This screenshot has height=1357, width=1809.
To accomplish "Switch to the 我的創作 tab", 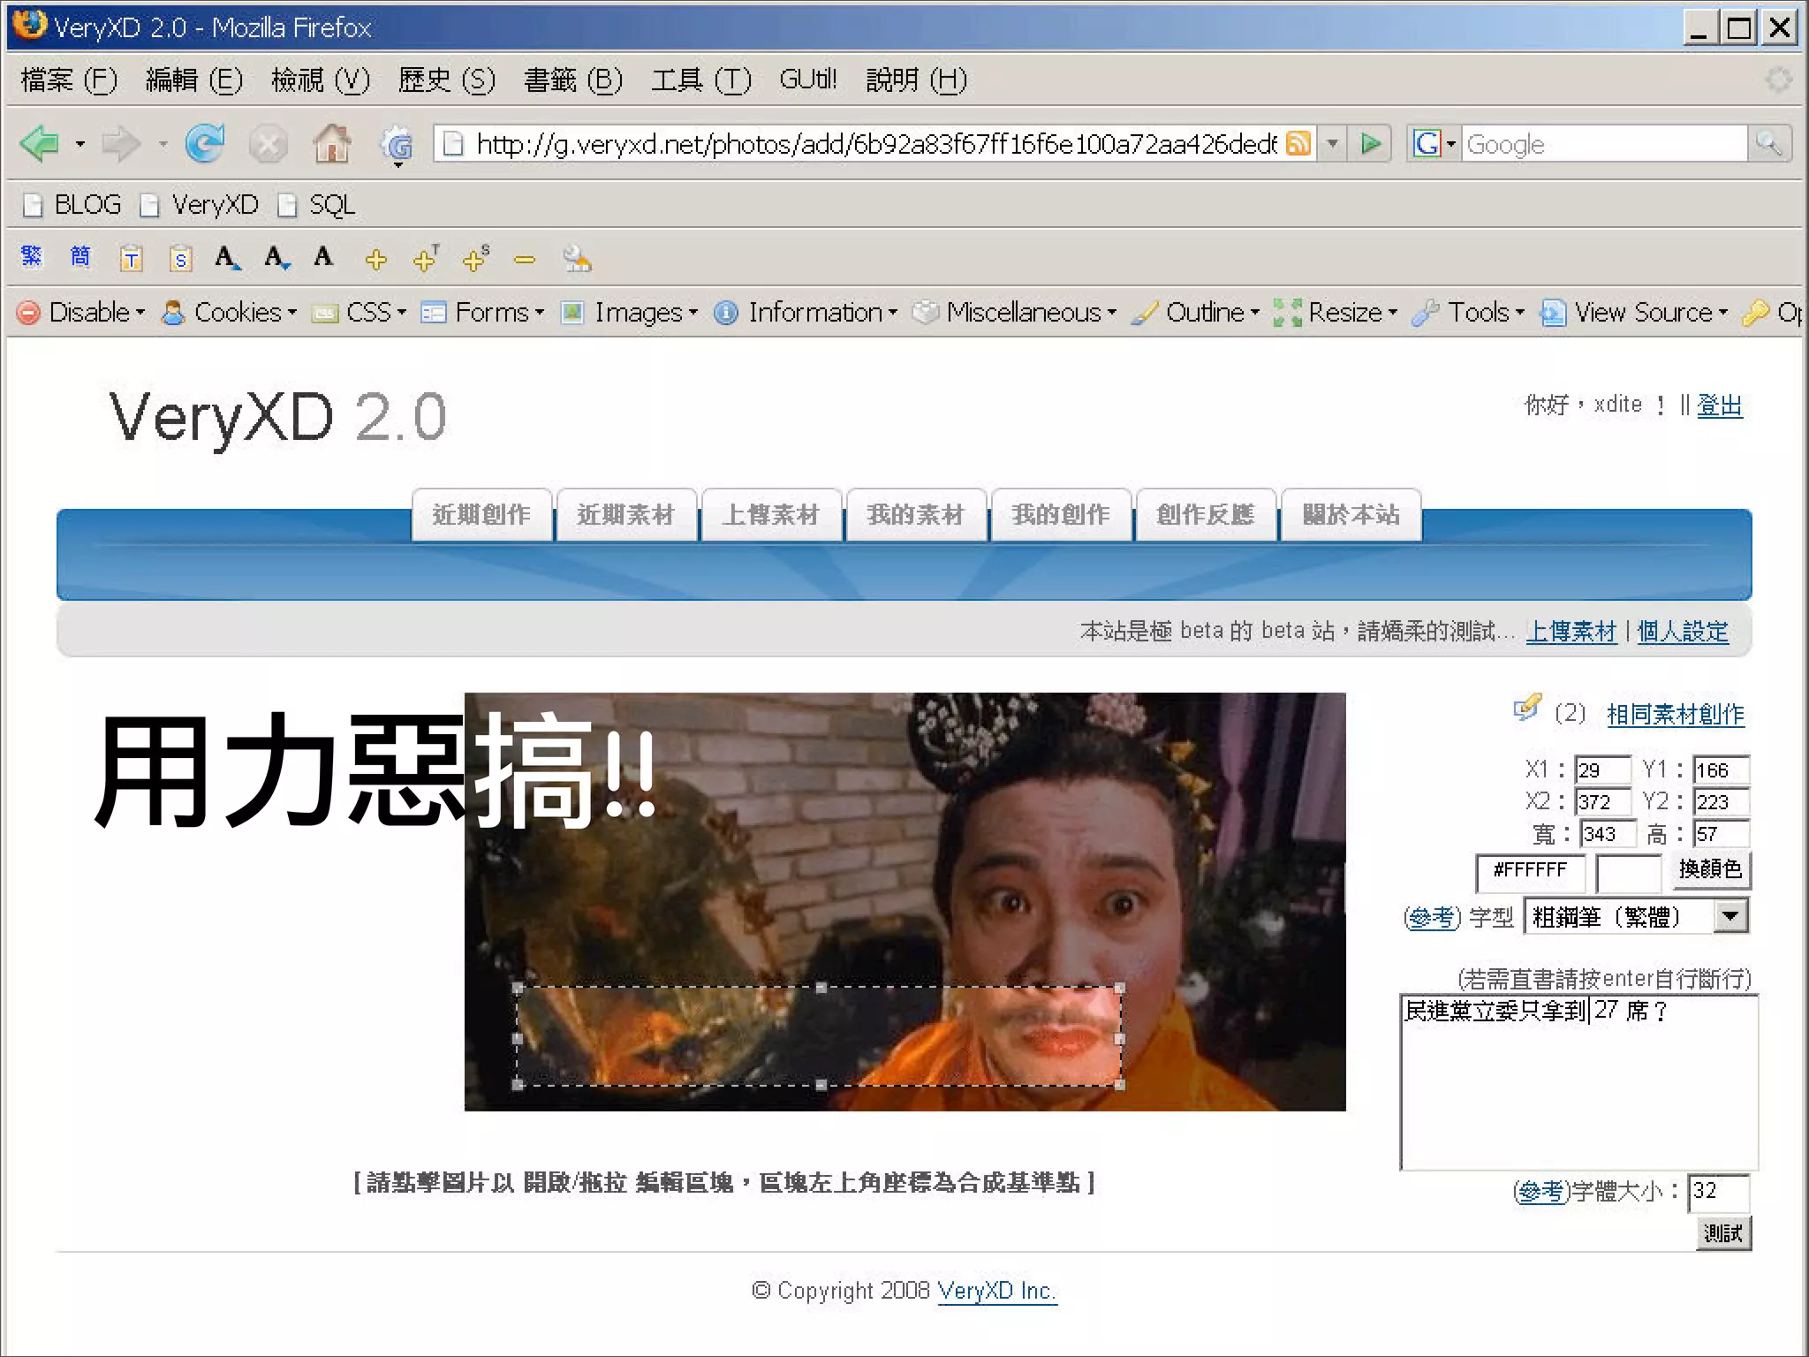I will click(x=1061, y=514).
